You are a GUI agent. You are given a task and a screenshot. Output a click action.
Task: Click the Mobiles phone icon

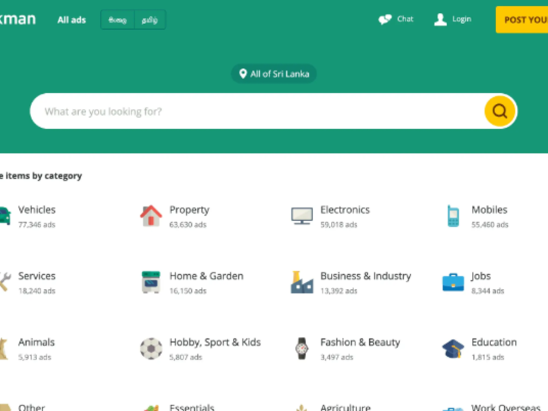pos(453,216)
